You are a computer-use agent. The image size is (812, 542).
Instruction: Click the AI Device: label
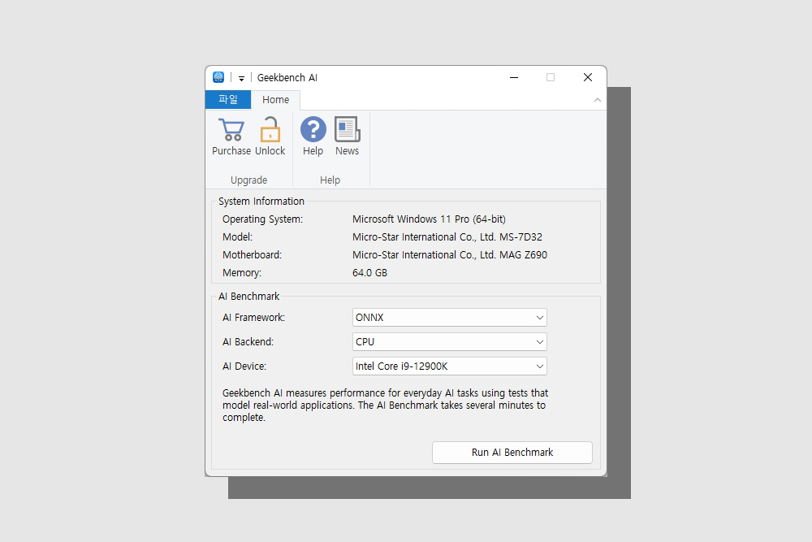coord(244,366)
